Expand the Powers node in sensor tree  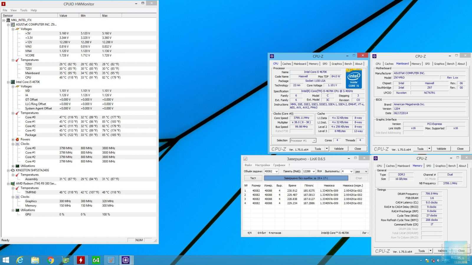click(13, 140)
